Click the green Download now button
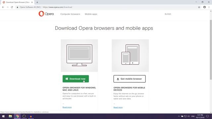This screenshot has height=119, width=212. pyautogui.click(x=76, y=79)
